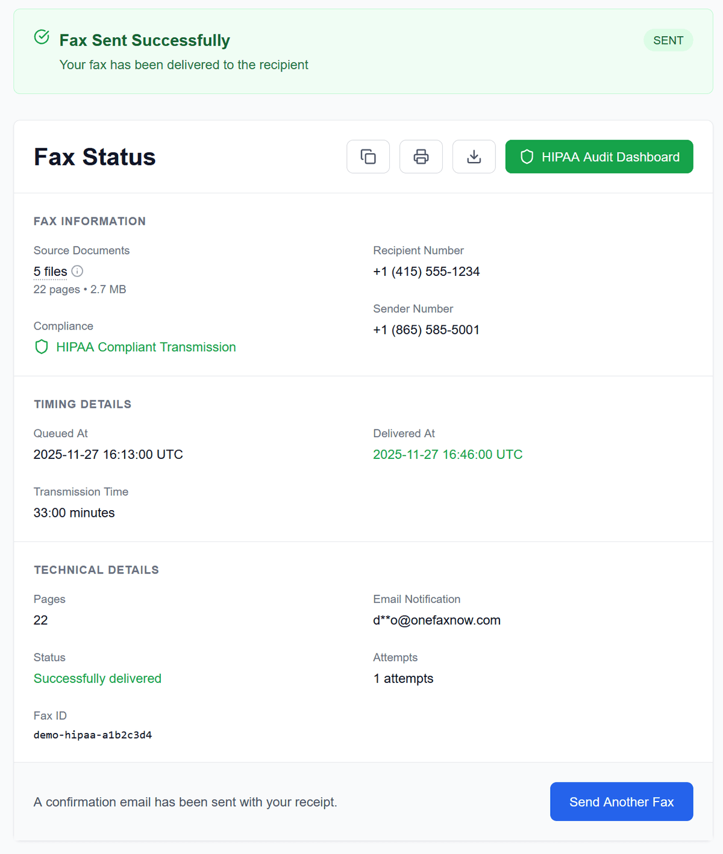Screen dimensions: 723x854
Task: Click the sender number +1 (865) 585-5001
Action: click(426, 329)
